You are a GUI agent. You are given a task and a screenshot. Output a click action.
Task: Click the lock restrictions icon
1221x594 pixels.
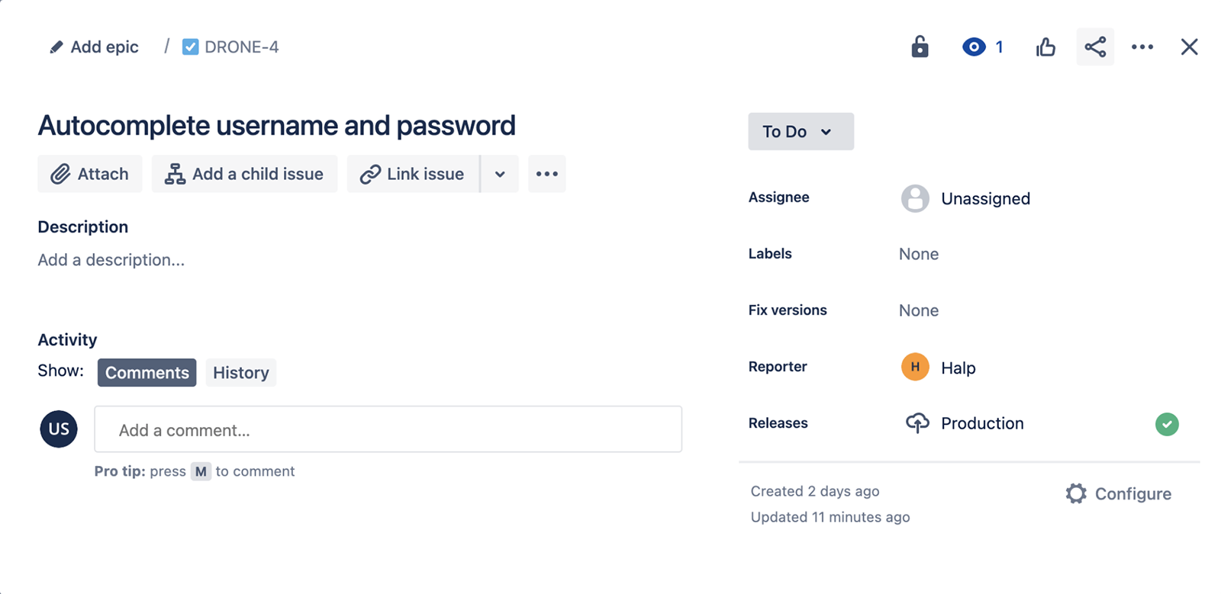pos(919,47)
